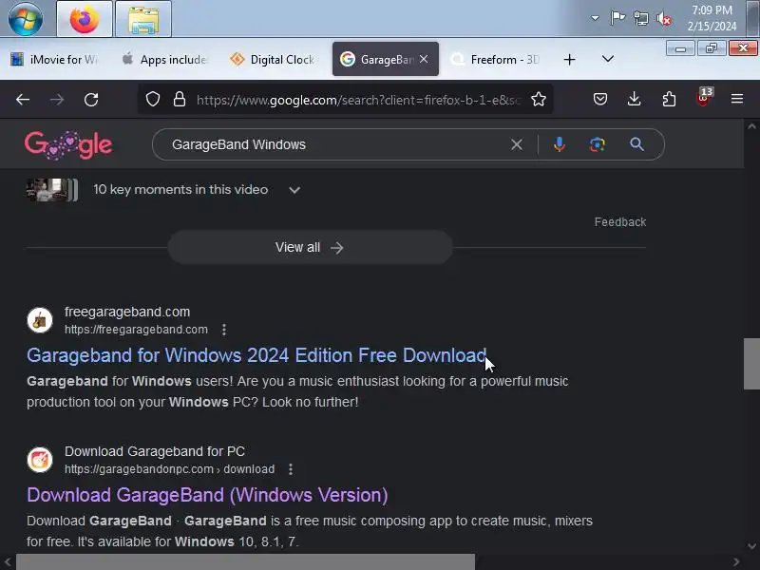
Task: Clear search box with X icon
Action: [x=517, y=144]
